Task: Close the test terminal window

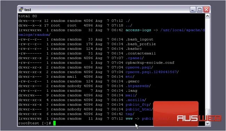Action: (x=206, y=9)
